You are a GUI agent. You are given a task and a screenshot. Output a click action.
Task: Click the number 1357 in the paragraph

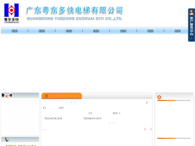point(61,108)
